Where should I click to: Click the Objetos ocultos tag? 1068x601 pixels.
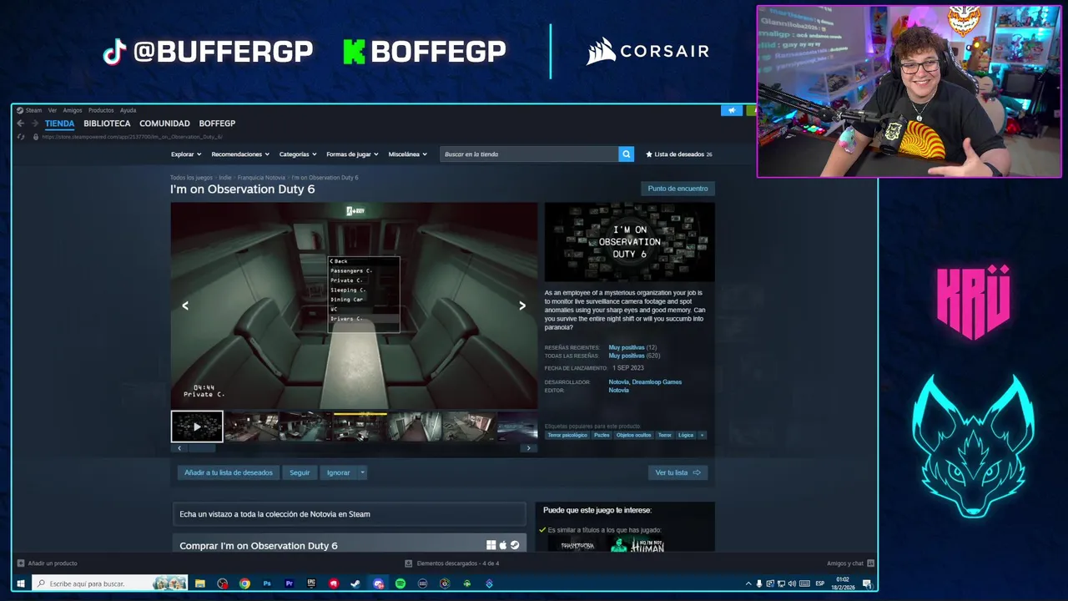tap(633, 435)
